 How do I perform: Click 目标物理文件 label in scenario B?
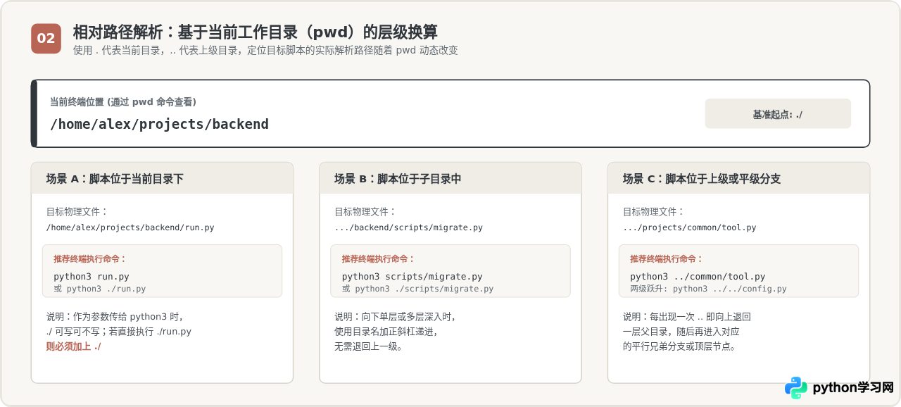click(366, 211)
